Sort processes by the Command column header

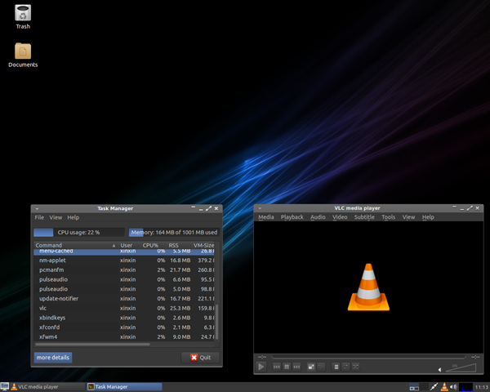49,245
